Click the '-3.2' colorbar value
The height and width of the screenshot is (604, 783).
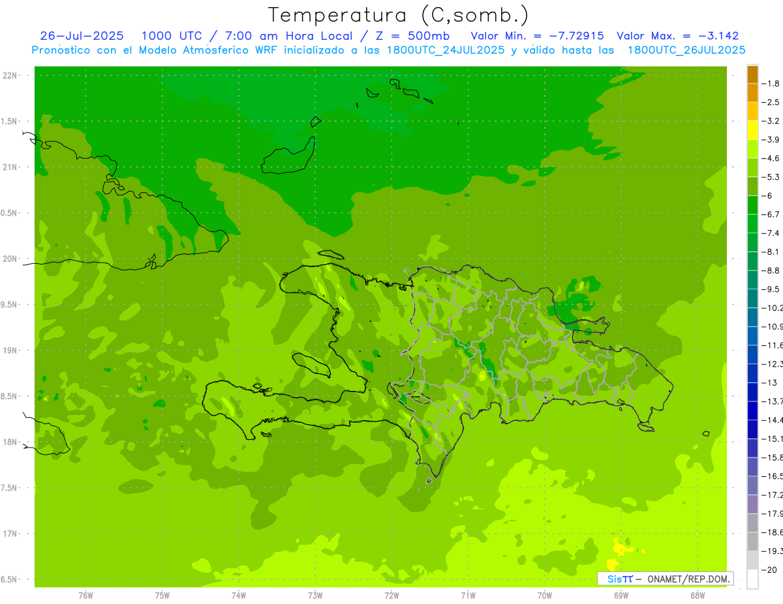(x=771, y=121)
